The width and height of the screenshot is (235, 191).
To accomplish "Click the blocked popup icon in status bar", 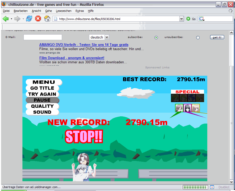I will click(212, 187).
